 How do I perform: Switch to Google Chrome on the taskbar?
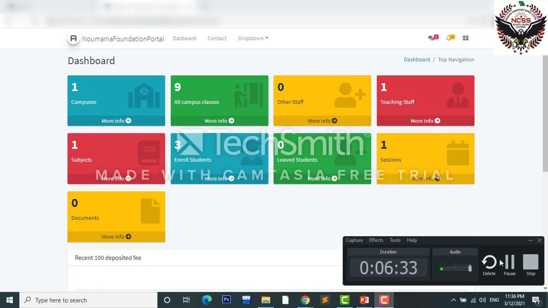(x=305, y=300)
